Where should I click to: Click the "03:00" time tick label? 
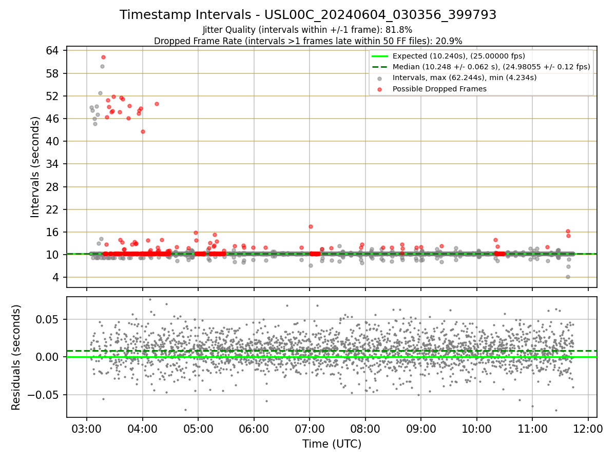click(x=86, y=428)
